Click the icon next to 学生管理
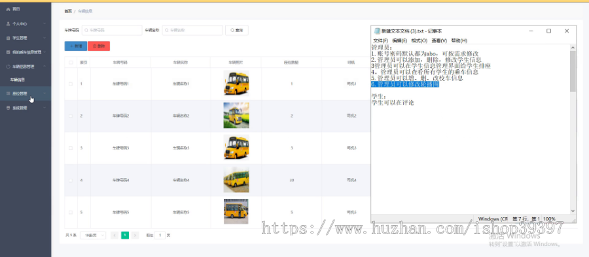Viewport: 589px width, 257px height. tap(9, 38)
